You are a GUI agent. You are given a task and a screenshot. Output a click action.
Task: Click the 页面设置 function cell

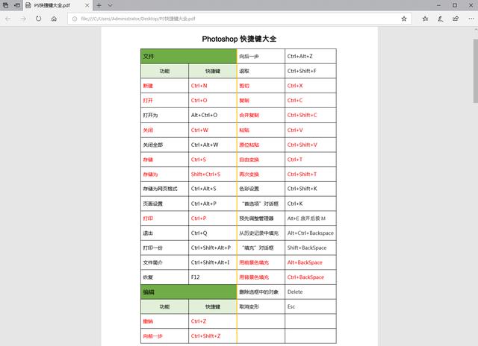pyautogui.click(x=164, y=204)
